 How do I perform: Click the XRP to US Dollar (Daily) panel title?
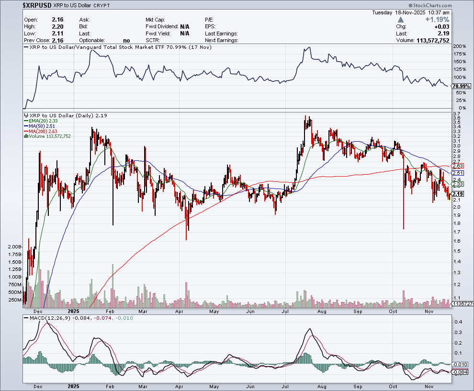point(61,115)
